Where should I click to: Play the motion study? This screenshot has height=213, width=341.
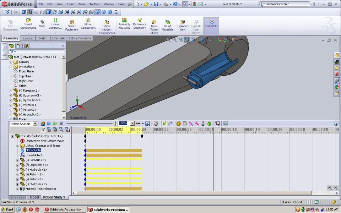tap(55, 124)
